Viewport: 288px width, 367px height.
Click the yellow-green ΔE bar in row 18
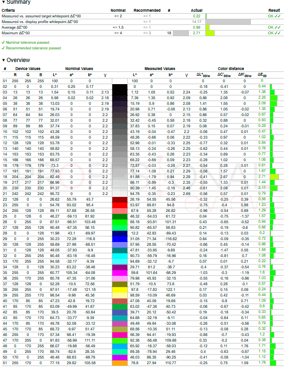click(274, 177)
